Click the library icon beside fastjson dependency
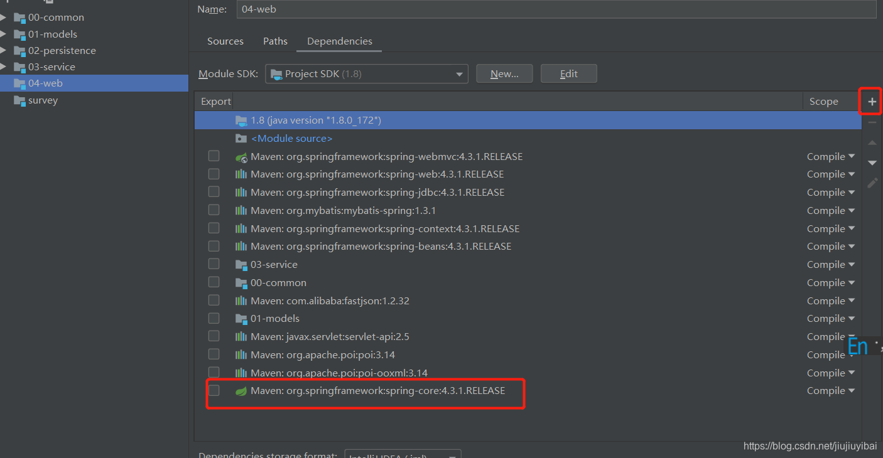883x458 pixels. (x=241, y=301)
